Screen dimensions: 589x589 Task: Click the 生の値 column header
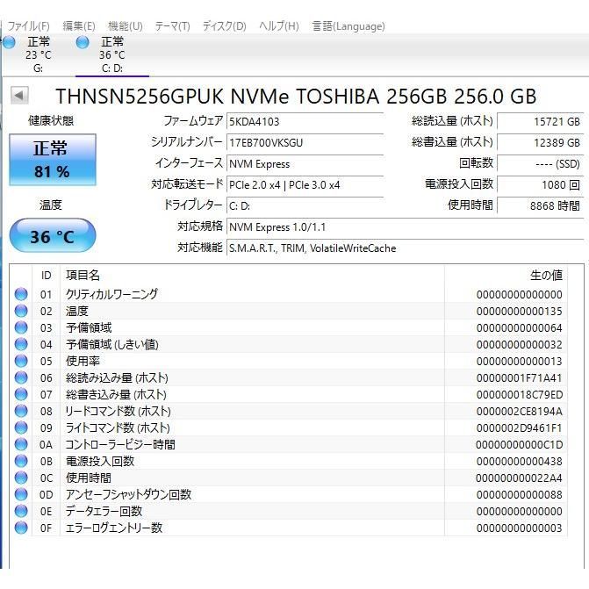point(506,275)
